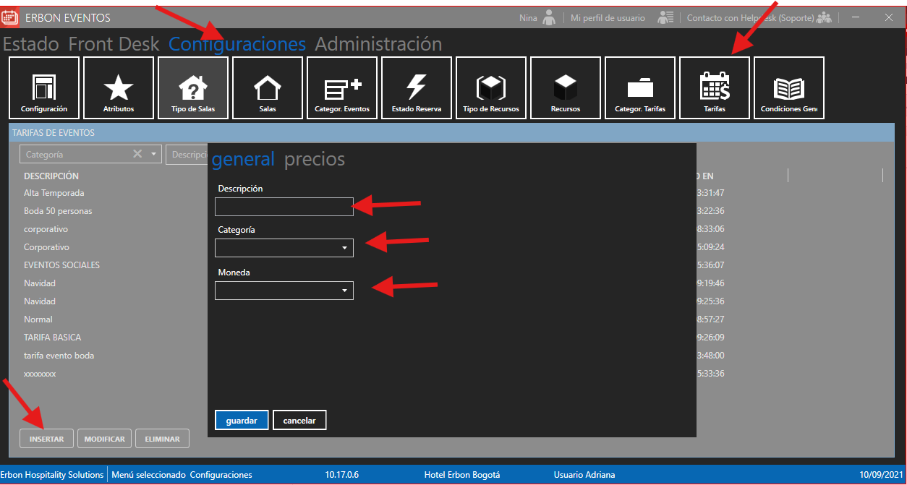Image resolution: width=907 pixels, height=485 pixels.
Task: Open Categor. Tarifas folder icon
Action: tap(640, 87)
